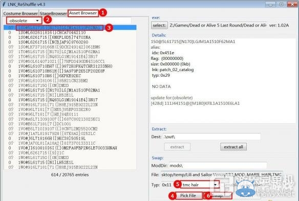Open the StageBrowser tab
This screenshot has width=299, height=201.
53,13
